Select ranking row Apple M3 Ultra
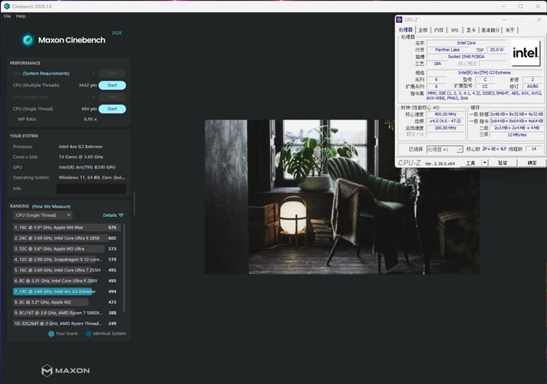Viewport: 547px width, 384px height. [67, 249]
